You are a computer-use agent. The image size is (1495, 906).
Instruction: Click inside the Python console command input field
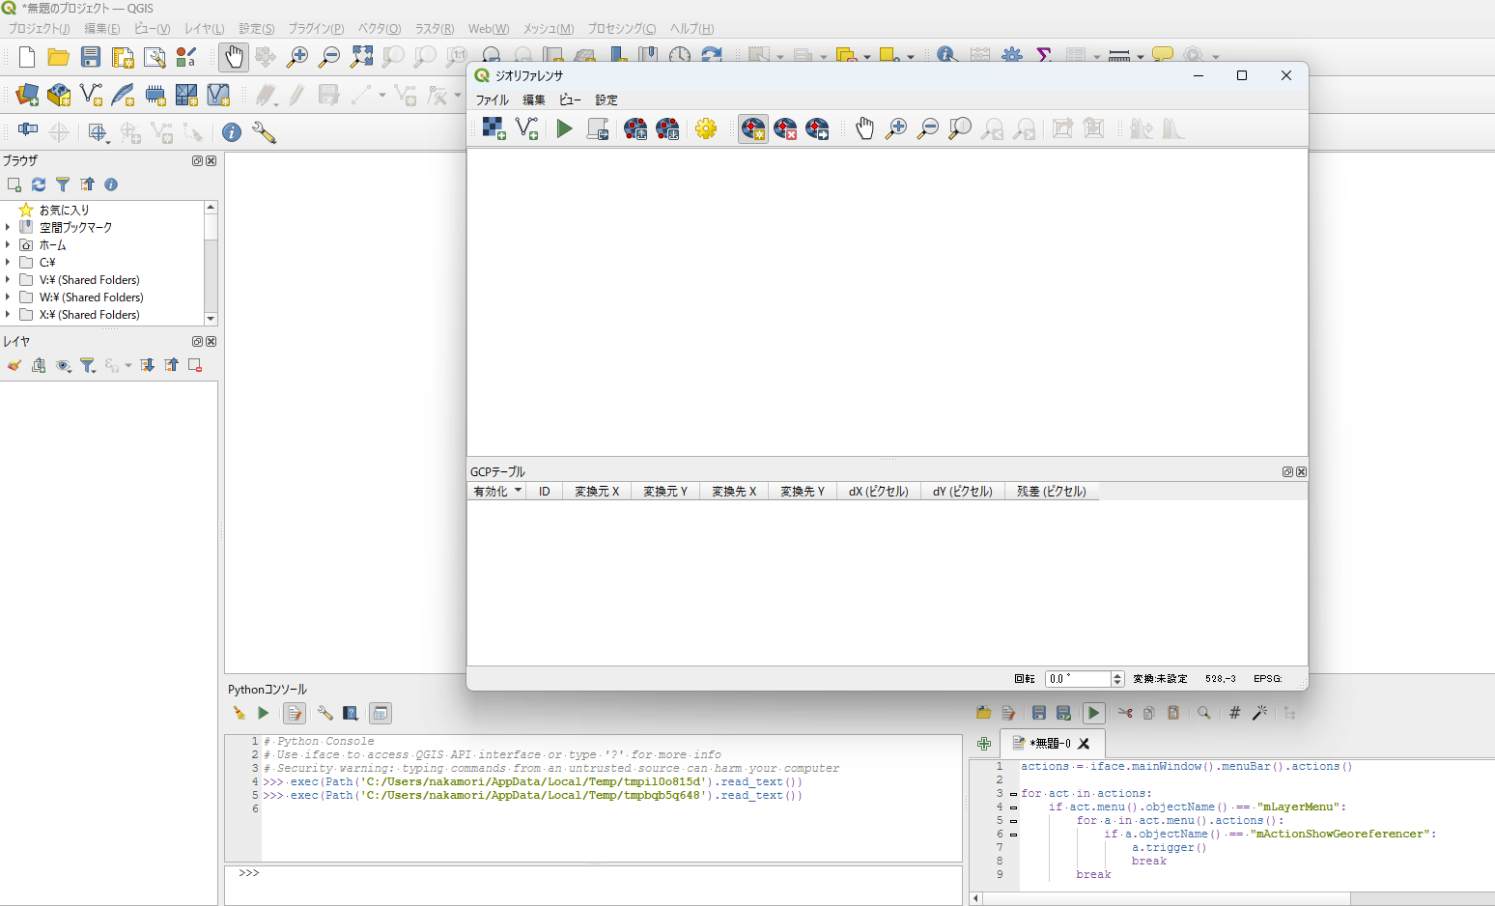tap(579, 873)
